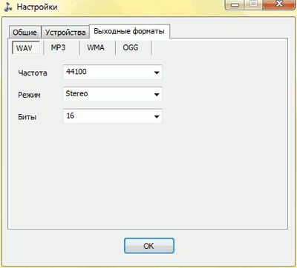Image resolution: width=297 pixels, height=268 pixels.
Task: Open the Биты dropdown showing 16
Action: (113, 116)
